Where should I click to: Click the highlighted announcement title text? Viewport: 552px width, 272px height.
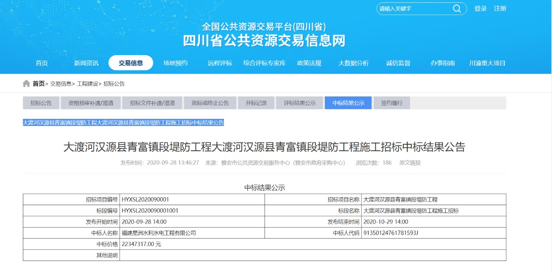(123, 123)
